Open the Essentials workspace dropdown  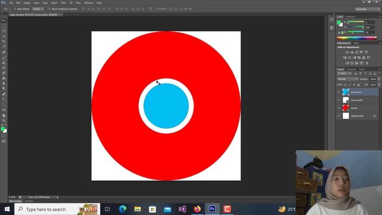(x=367, y=9)
